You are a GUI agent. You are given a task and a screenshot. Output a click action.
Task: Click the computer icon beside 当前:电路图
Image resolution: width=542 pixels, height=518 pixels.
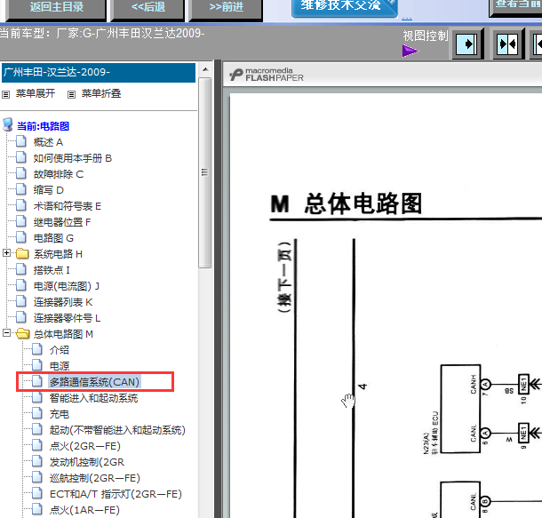8,124
